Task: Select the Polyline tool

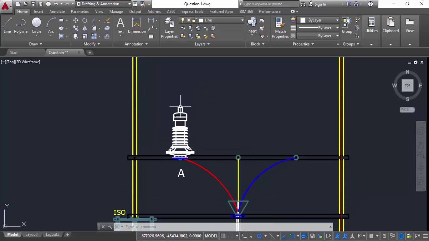Action: point(20,25)
